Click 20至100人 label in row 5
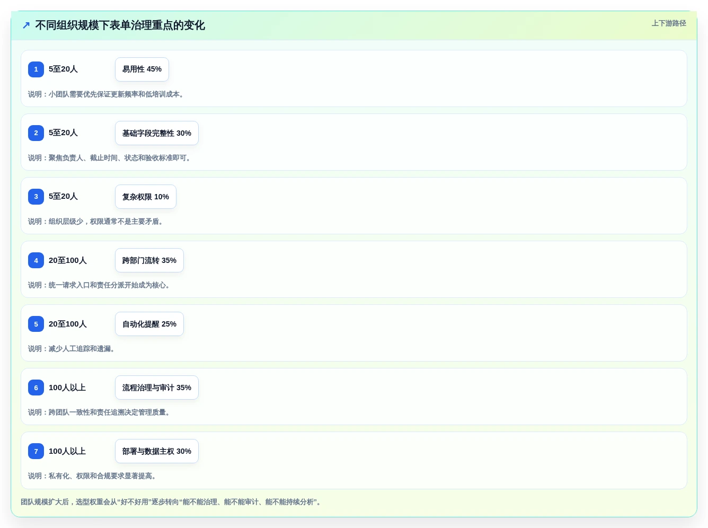 [x=68, y=324]
